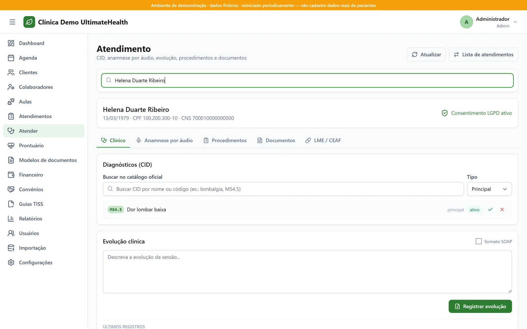The height and width of the screenshot is (329, 527).
Task: Click the Atualizar refresh button
Action: pyautogui.click(x=426, y=55)
